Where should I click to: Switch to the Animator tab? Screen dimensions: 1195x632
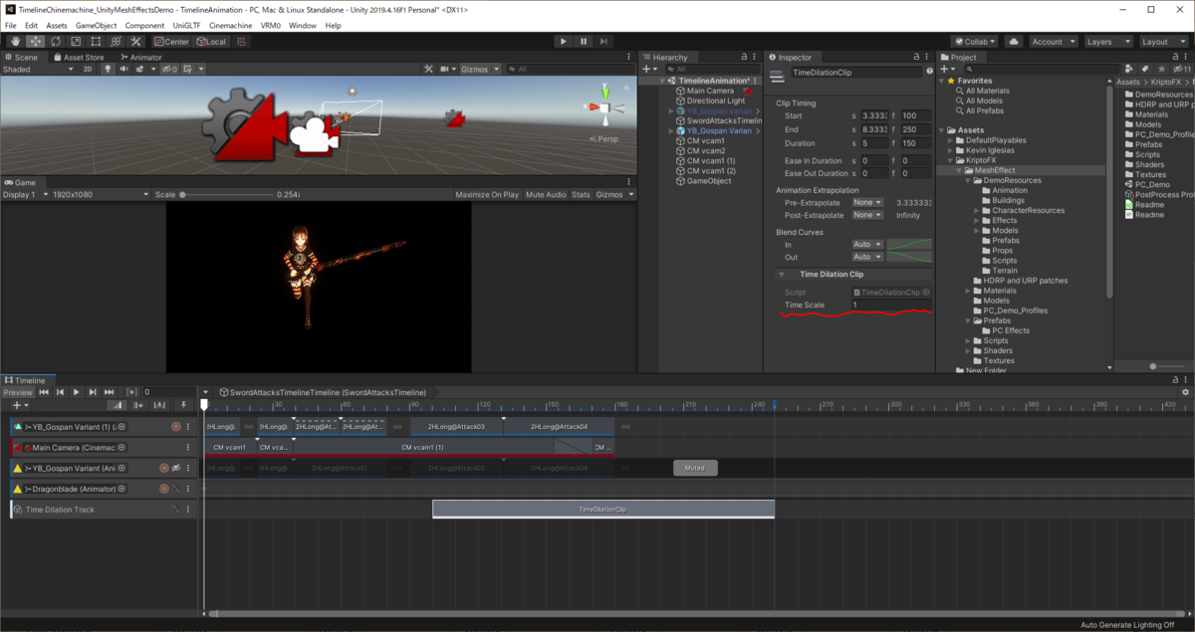tap(141, 57)
